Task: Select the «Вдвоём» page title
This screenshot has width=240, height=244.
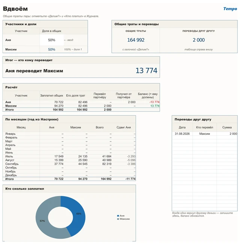Action: 15,9
